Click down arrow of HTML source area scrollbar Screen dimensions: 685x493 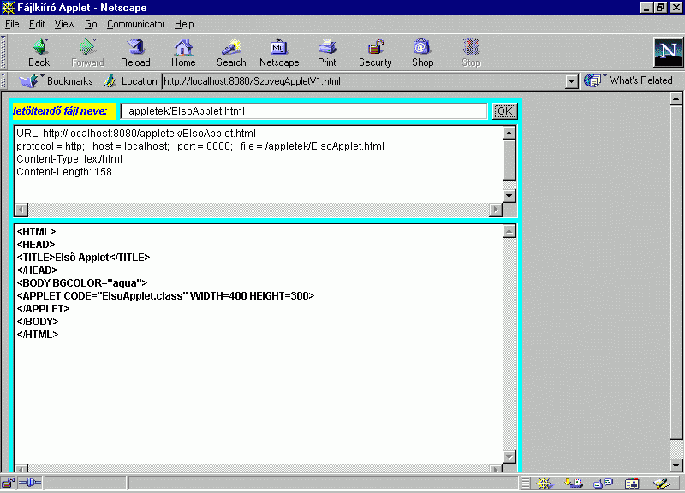509,457
